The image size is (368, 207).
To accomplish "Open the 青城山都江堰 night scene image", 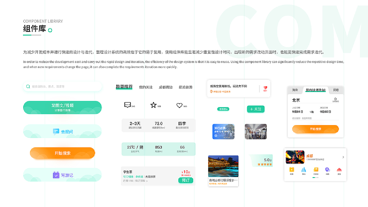I will (223, 166).
